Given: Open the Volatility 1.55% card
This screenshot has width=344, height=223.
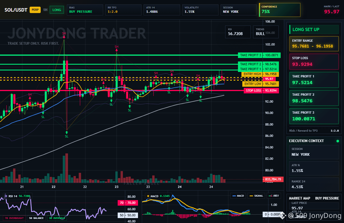Looking at the screenshot, I should point(200,10).
